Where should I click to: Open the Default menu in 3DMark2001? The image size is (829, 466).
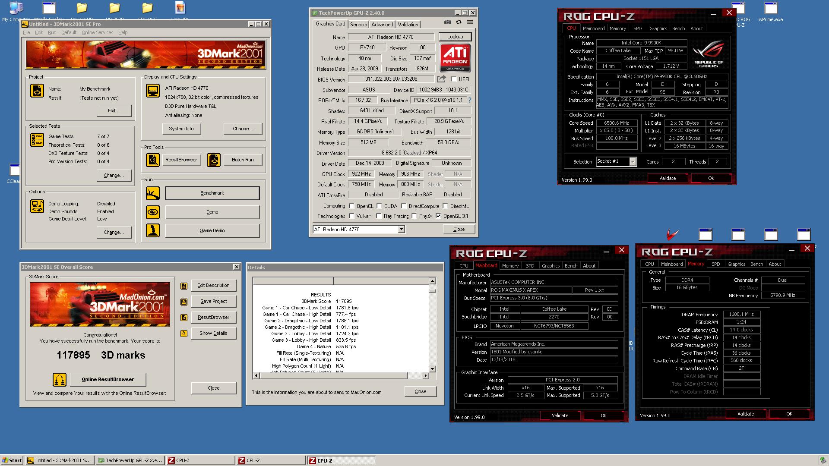click(x=69, y=32)
